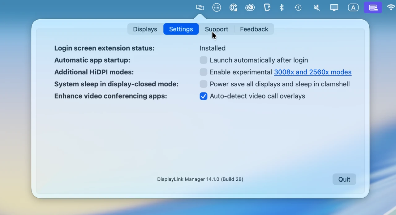Open the Wi-Fi status menu
396x215 pixels.
391,7
